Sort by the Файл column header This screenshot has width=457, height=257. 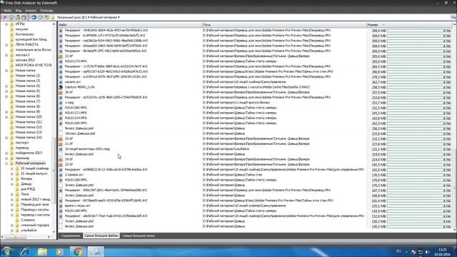tap(130, 25)
